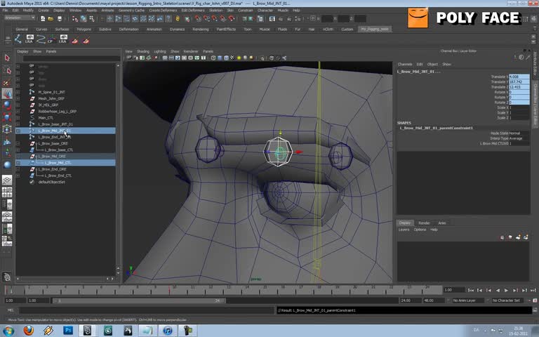539x337 pixels.
Task: Collapse the L_Brow_End_ORE tree node
Action: [18, 169]
